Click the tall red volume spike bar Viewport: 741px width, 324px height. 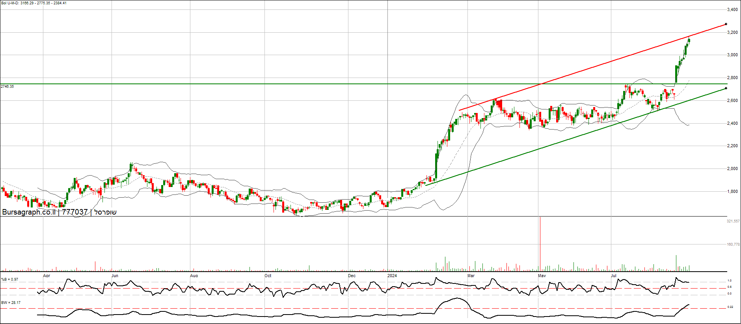coord(540,244)
